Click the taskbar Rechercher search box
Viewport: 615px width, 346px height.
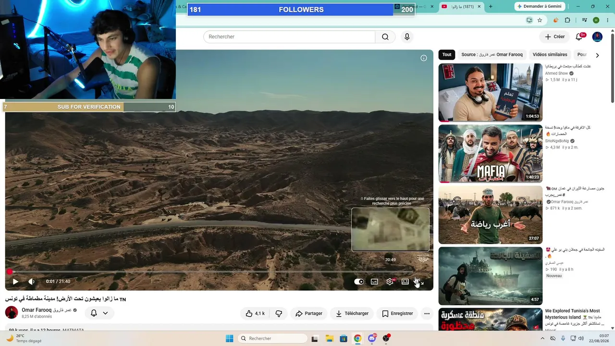click(x=272, y=338)
